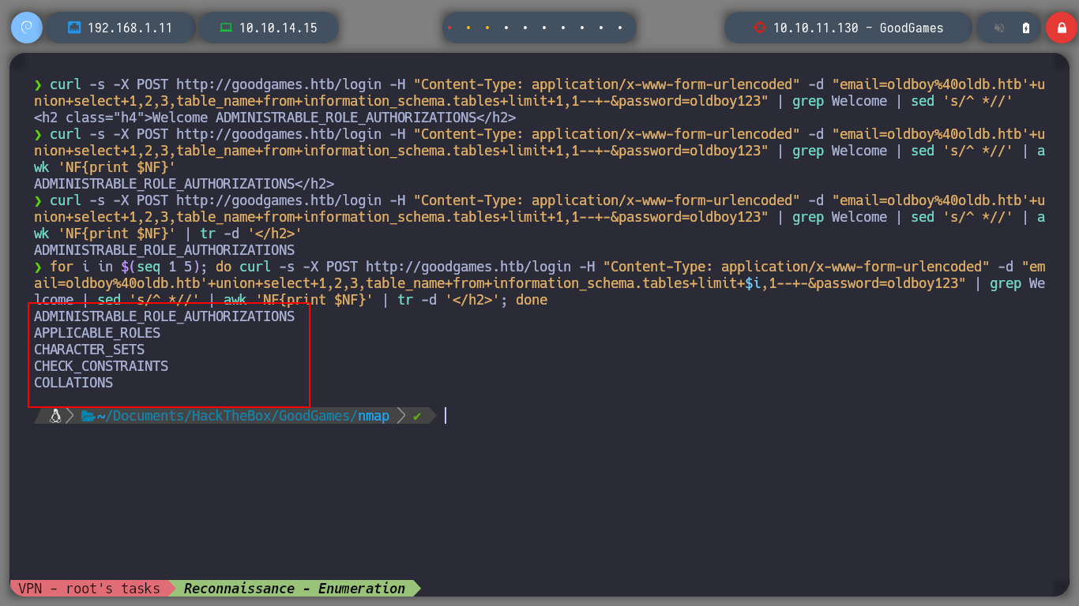This screenshot has height=606, width=1079.
Task: Click the ADMINISTRABLE_ROLE_AUTHORIZATIONS line in loop output
Action: click(164, 316)
